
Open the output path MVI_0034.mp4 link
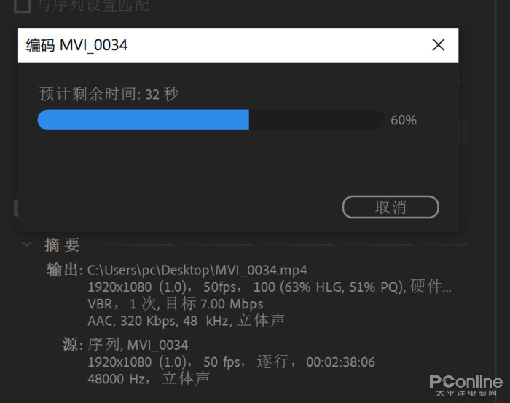(x=197, y=270)
